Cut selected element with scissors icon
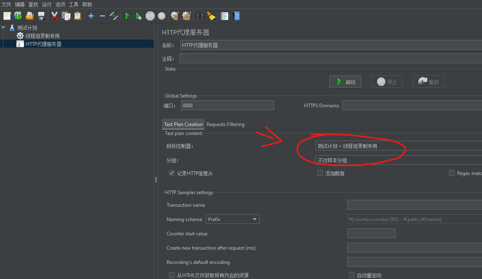482x279 pixels. [54, 15]
